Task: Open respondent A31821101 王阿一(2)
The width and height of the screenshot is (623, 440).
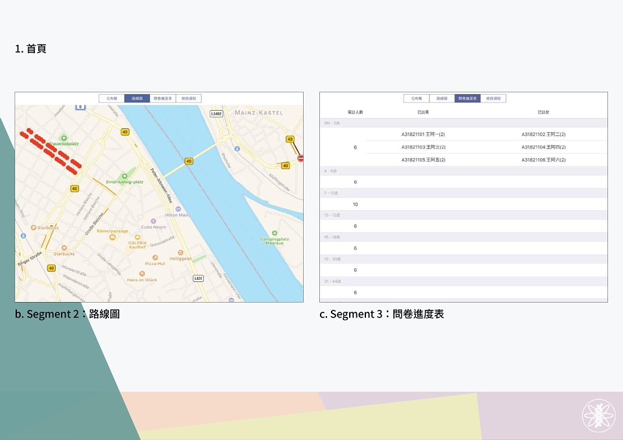Action: (x=423, y=135)
